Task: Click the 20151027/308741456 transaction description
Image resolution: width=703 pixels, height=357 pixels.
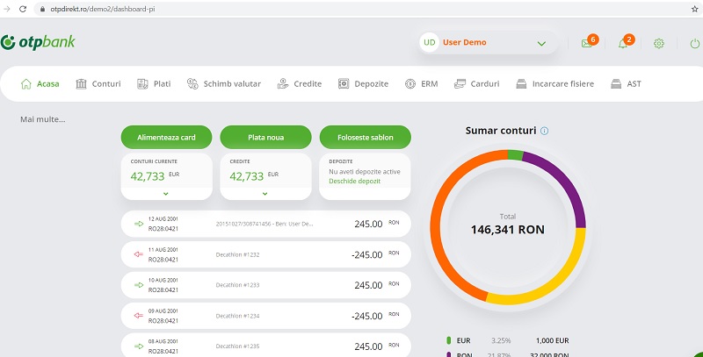Action: coord(265,224)
